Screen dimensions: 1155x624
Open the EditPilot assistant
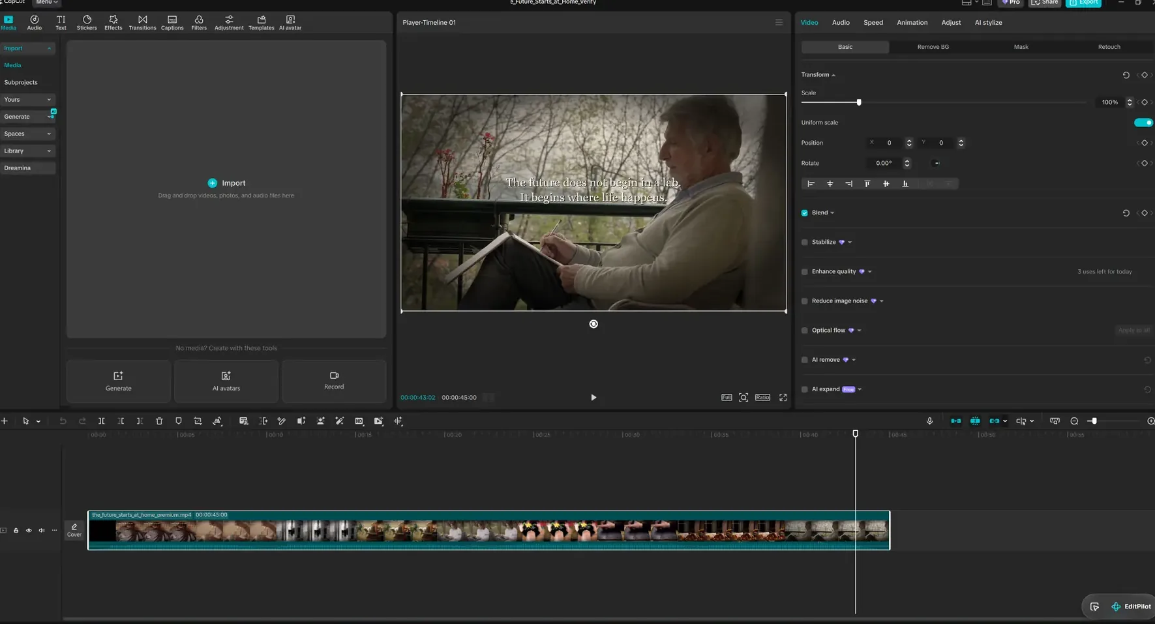click(x=1131, y=606)
